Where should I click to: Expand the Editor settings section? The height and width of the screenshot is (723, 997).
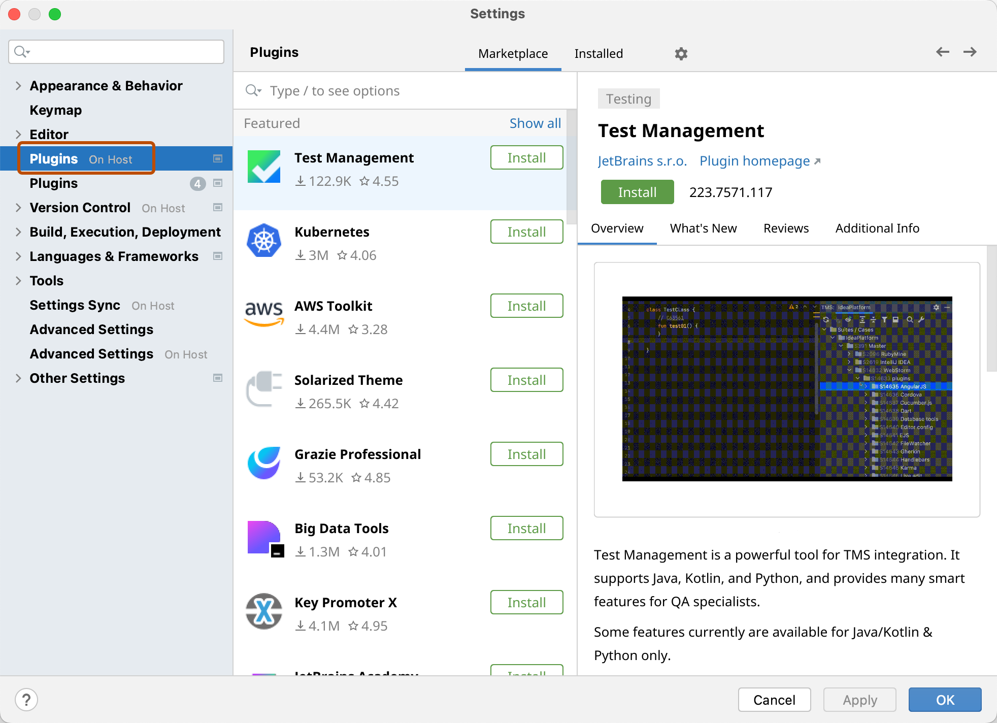click(17, 134)
